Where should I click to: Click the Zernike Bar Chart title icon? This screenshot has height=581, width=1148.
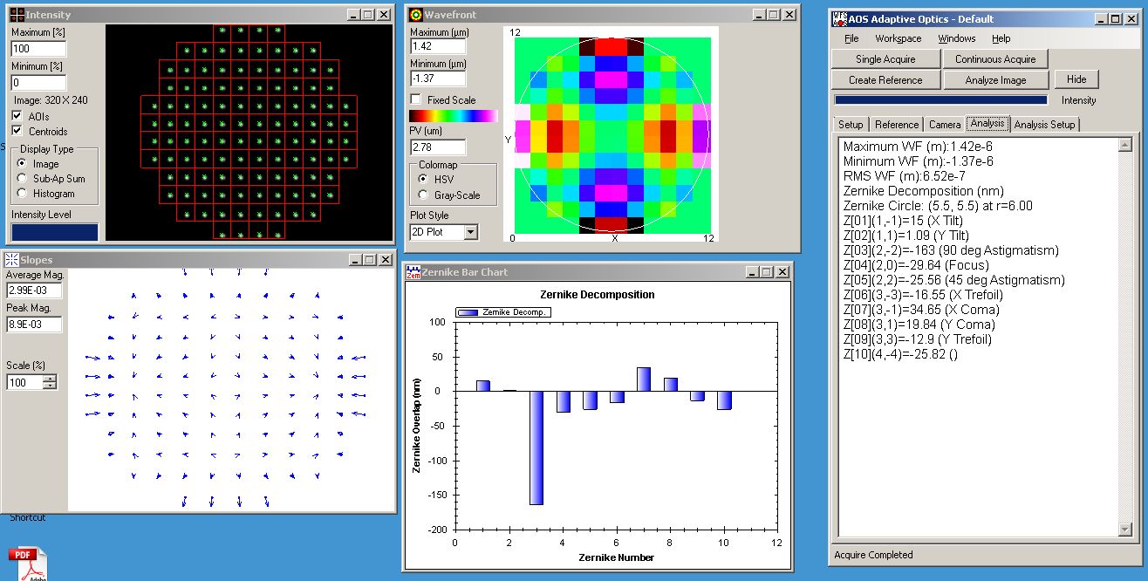pyautogui.click(x=414, y=272)
